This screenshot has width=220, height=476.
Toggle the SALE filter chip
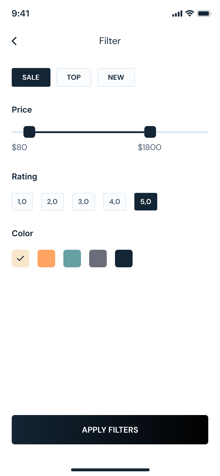[x=31, y=77]
